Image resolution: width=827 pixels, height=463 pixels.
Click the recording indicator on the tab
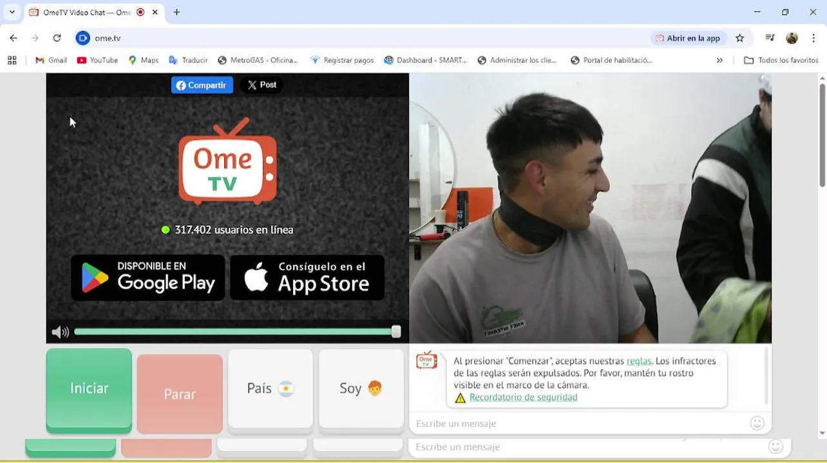[140, 12]
